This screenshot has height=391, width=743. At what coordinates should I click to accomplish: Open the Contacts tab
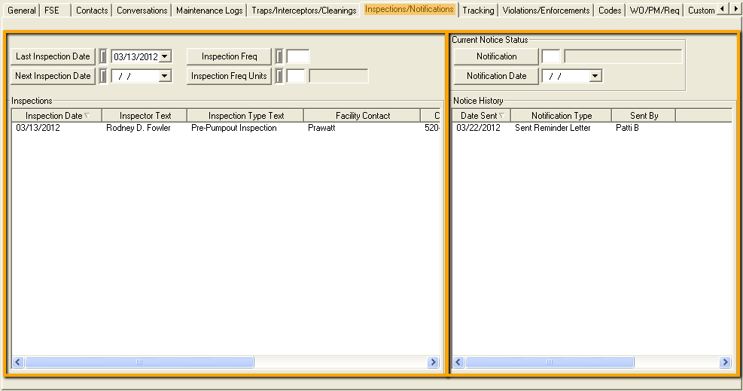(92, 10)
